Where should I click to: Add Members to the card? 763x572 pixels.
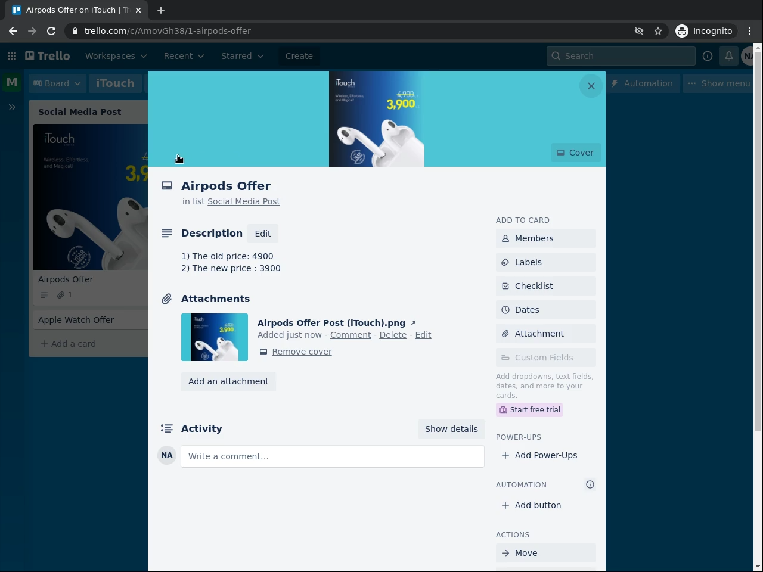546,238
